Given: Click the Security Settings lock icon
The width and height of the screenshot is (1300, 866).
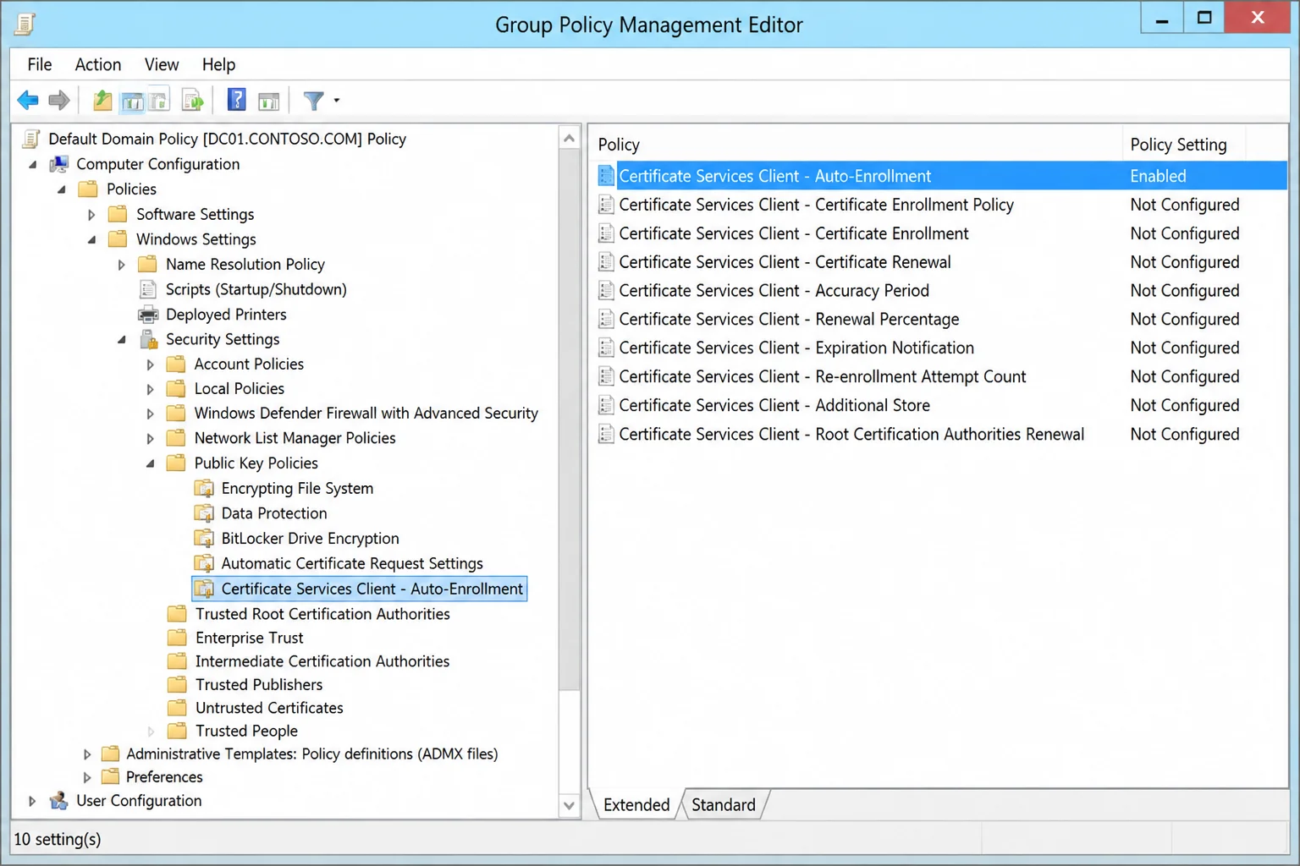Looking at the screenshot, I should pyautogui.click(x=149, y=339).
